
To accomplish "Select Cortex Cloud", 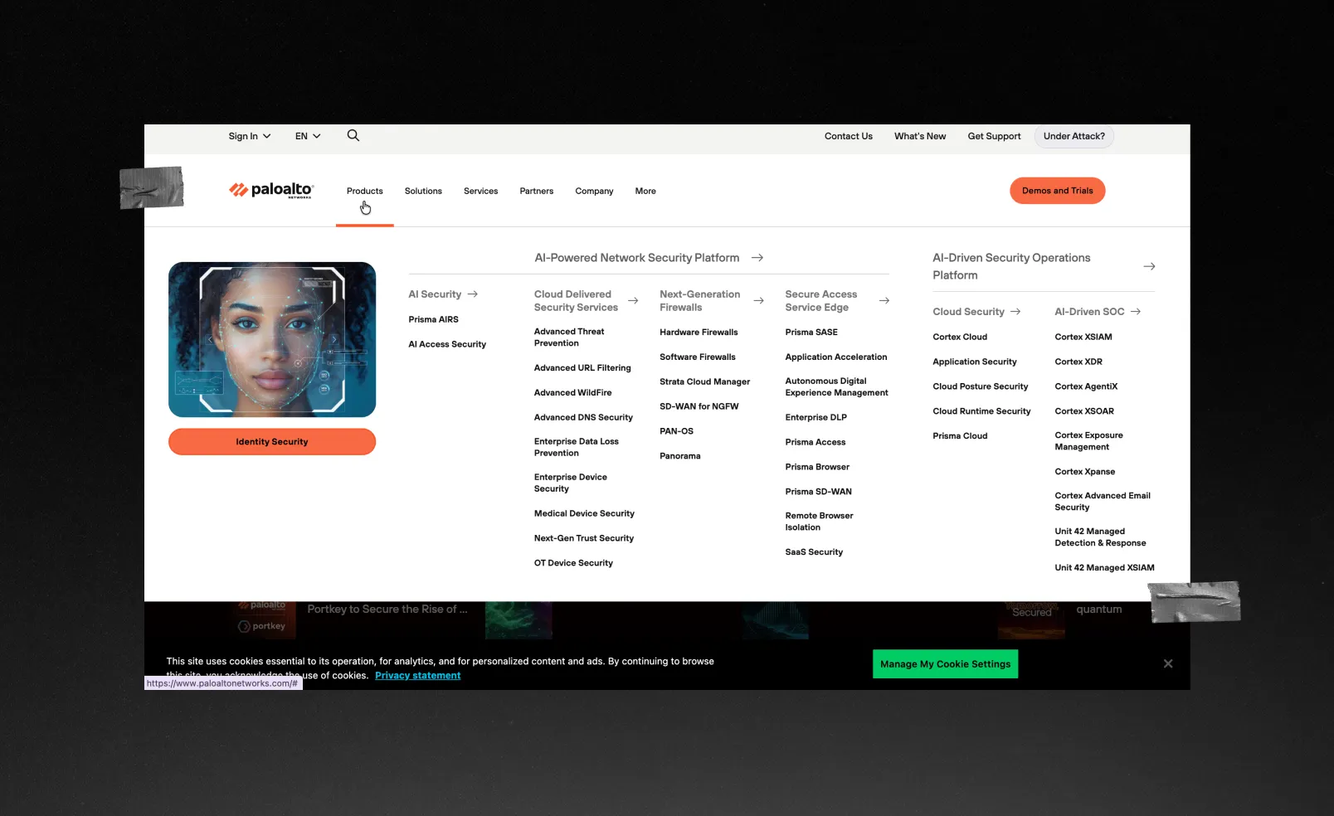I will point(960,338).
